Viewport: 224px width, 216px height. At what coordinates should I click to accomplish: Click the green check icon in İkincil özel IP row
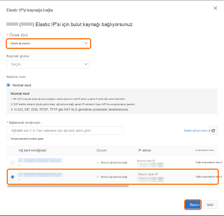(98, 177)
